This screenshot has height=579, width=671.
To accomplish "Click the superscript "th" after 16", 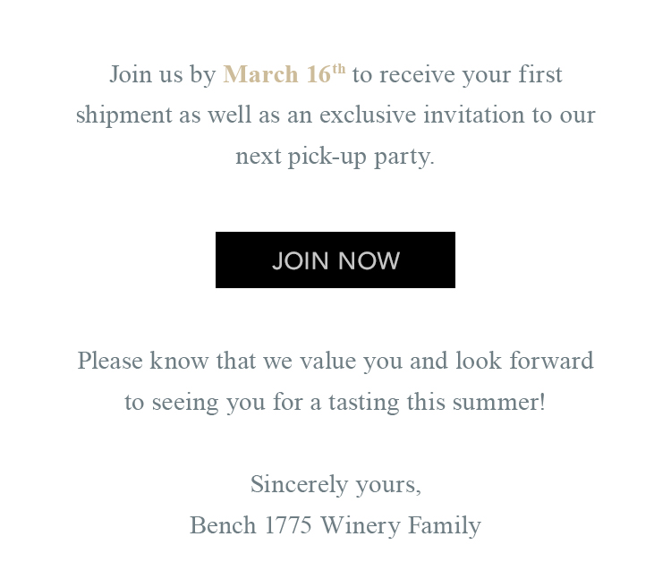I will point(339,69).
